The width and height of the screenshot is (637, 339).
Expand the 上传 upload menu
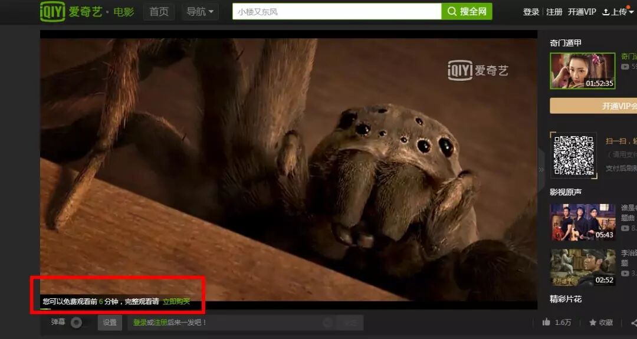pyautogui.click(x=618, y=12)
